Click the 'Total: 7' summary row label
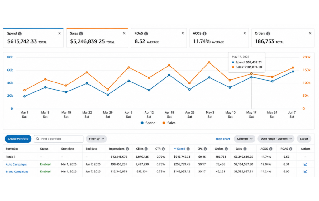Screen dimensions: 319x201 coord(10,157)
